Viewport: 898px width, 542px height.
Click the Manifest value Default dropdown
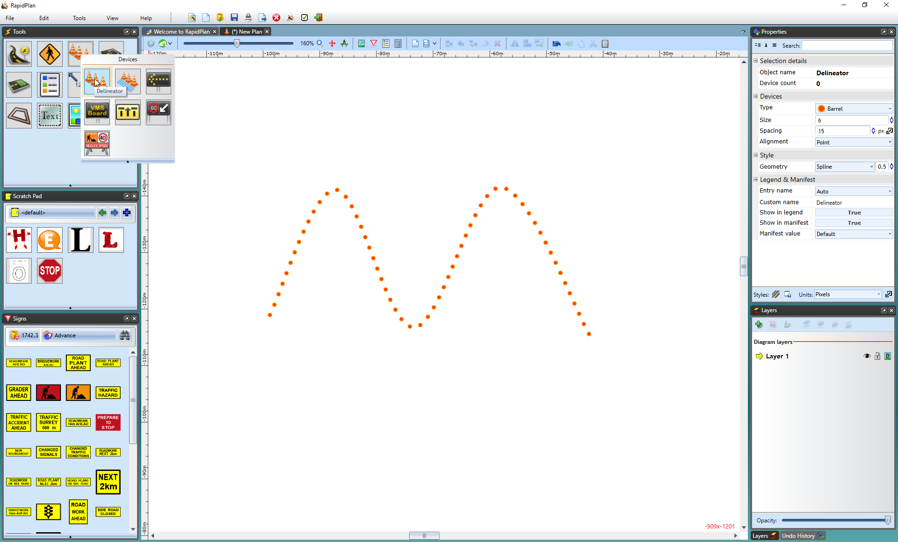pos(853,233)
